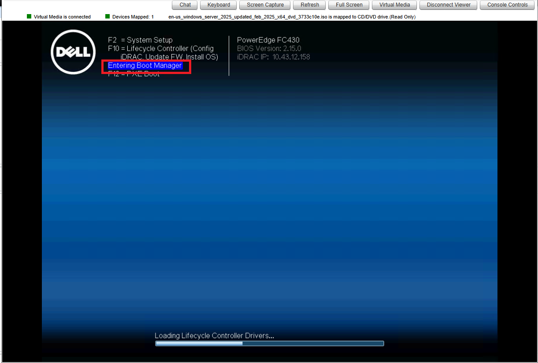Click the F2 = System Setup line

pyautogui.click(x=140, y=40)
